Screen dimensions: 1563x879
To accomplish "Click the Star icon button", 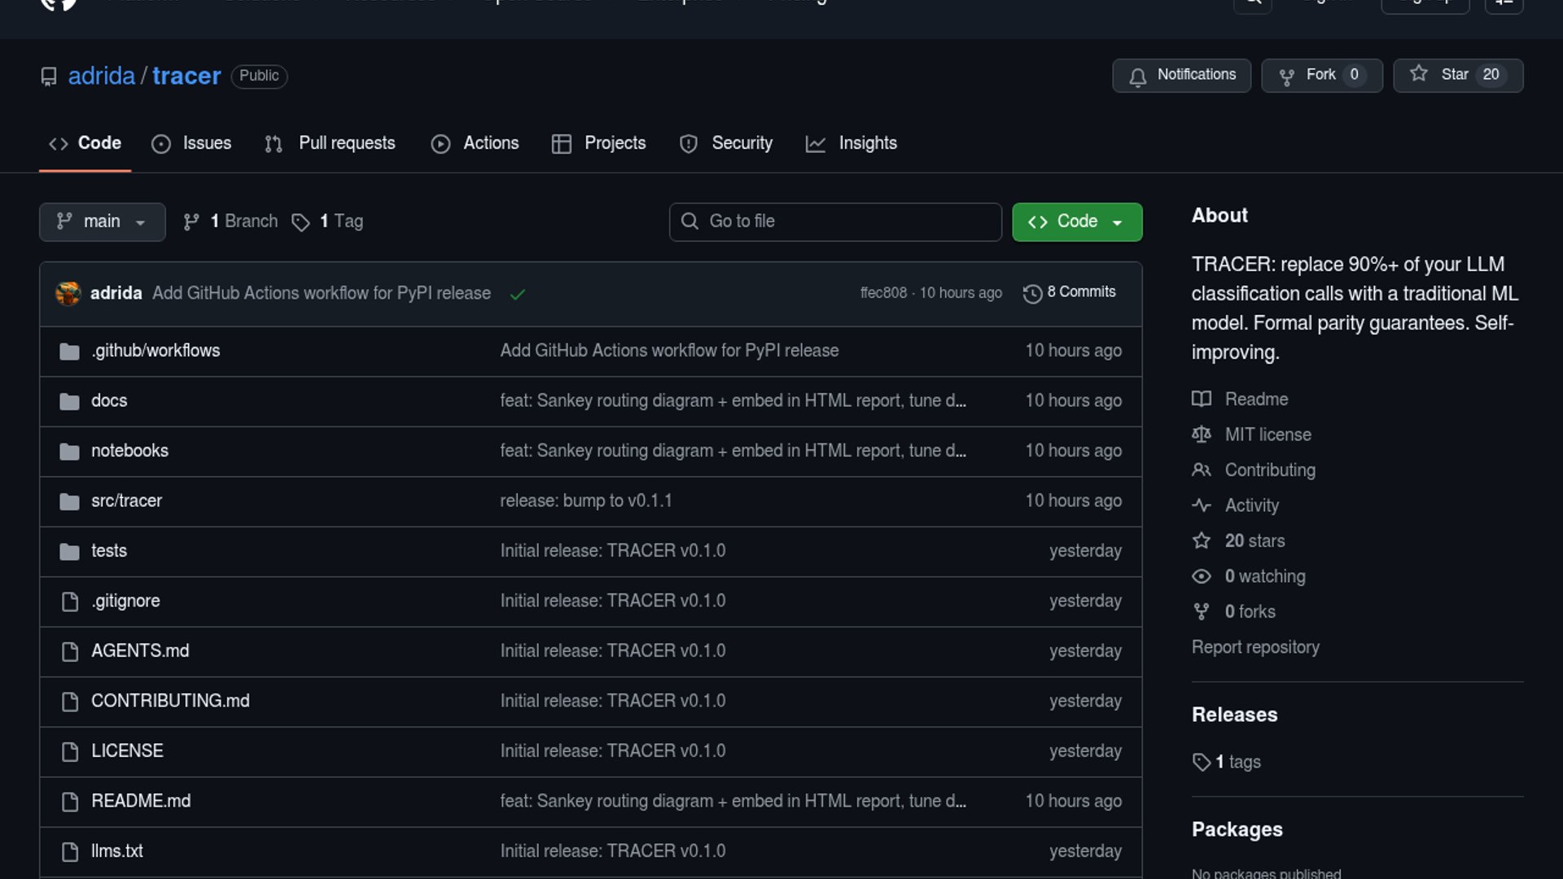I will pos(1419,74).
